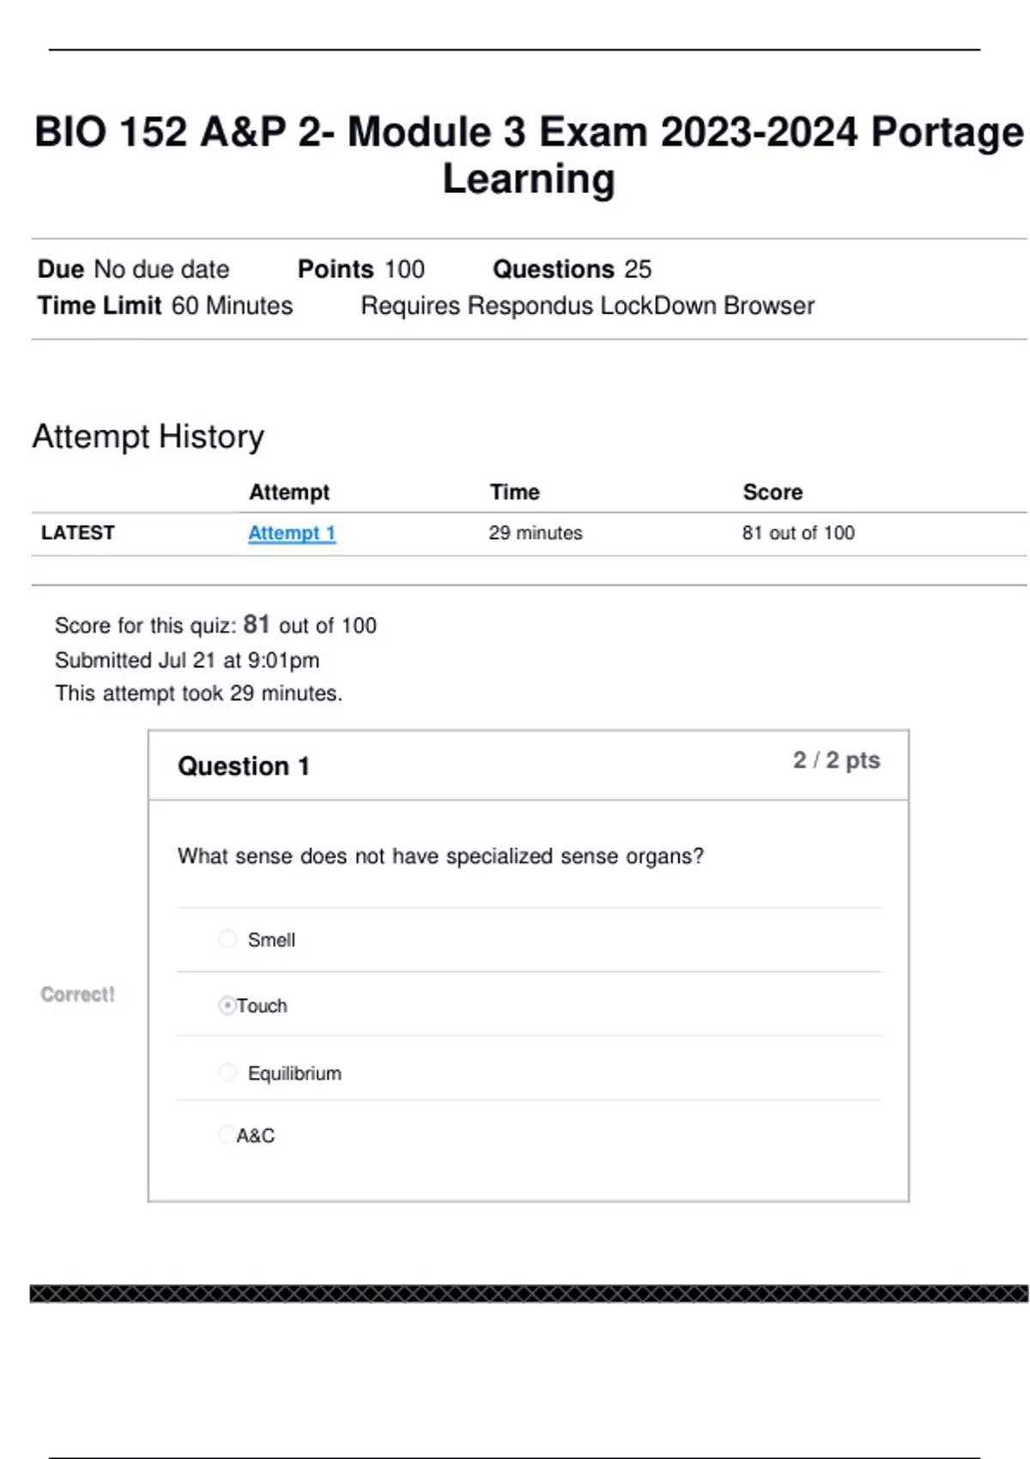
Task: Select the Touch answer option
Action: 227,1005
